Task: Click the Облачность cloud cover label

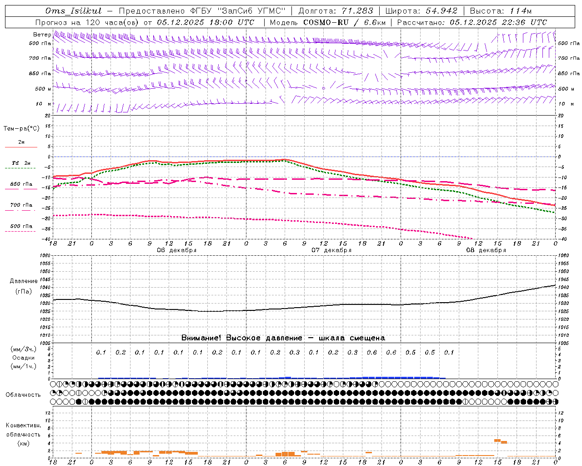Action: tap(23, 395)
